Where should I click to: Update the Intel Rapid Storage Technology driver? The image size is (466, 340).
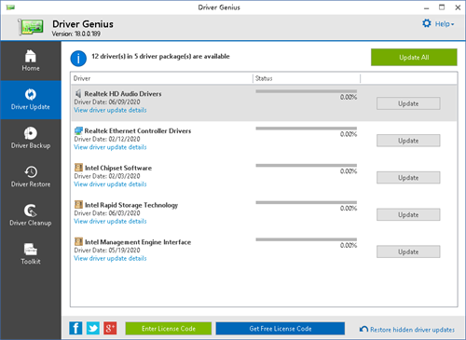coord(408,214)
